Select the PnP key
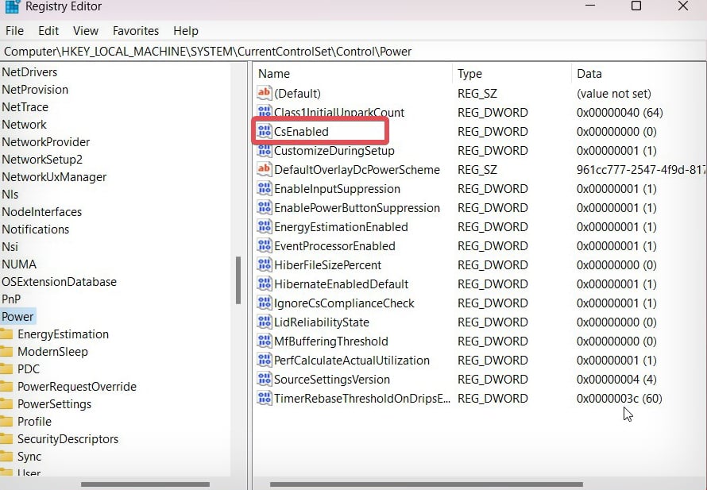Viewport: 707px width, 490px height. tap(11, 299)
